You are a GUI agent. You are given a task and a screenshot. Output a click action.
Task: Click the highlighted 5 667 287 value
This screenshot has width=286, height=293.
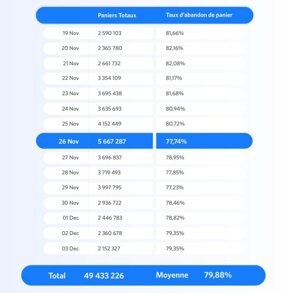(x=112, y=141)
